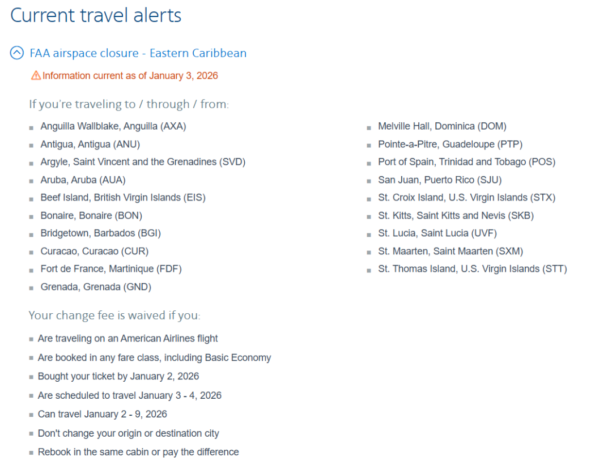Screen dimensions: 612x469
Task: Collapse the FAA airspace closure section chevron
Action: pos(17,53)
